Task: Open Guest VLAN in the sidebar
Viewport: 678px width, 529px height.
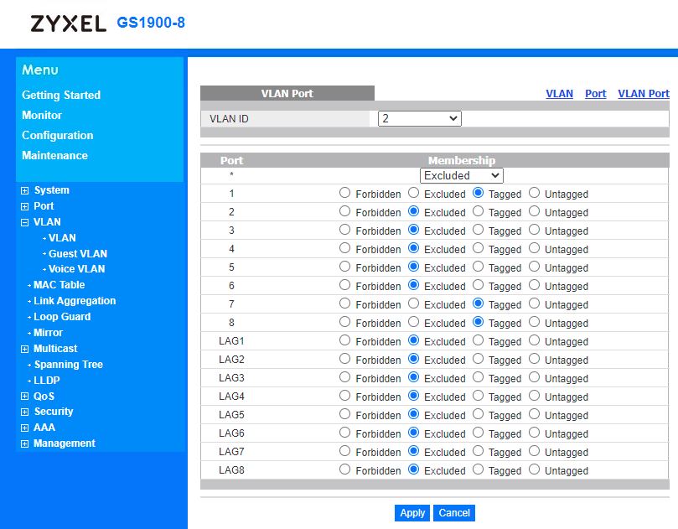Action: click(x=77, y=254)
